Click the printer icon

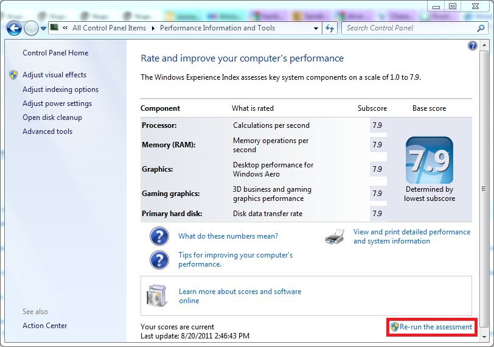click(335, 237)
